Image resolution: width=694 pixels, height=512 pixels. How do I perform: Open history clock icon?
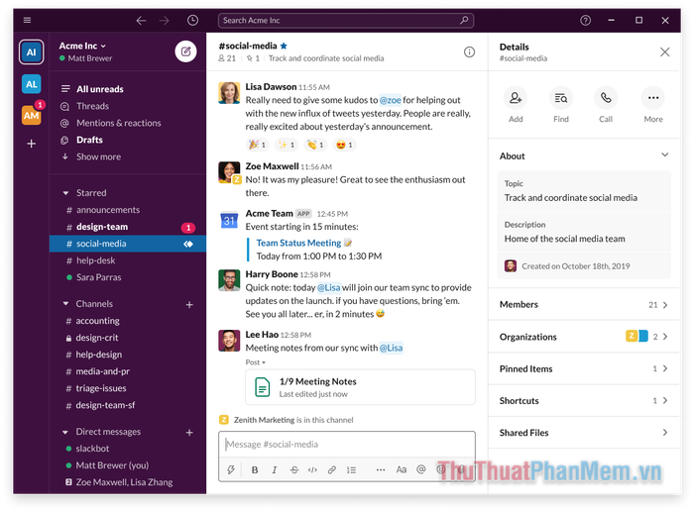point(192,20)
